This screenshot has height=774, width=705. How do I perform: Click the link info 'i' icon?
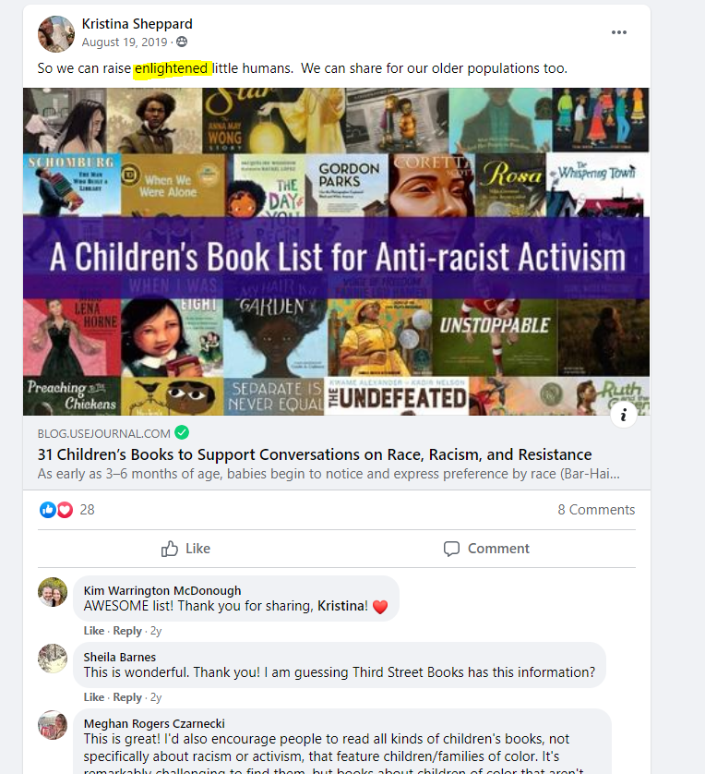coord(624,415)
